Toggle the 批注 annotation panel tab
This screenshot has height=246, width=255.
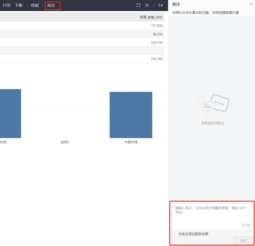coord(51,6)
